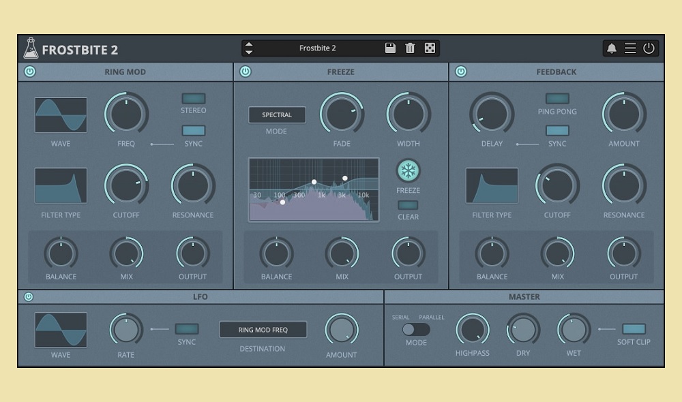Screen dimensions: 682x402
Task: Open the Ring Mod wave shape selector
Action: coord(61,115)
